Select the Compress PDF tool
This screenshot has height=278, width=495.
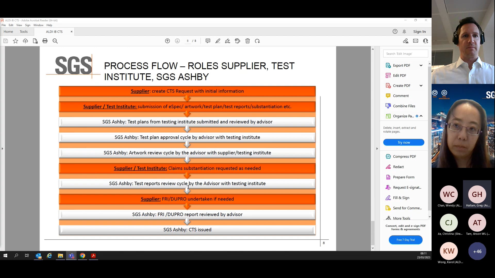click(x=404, y=156)
